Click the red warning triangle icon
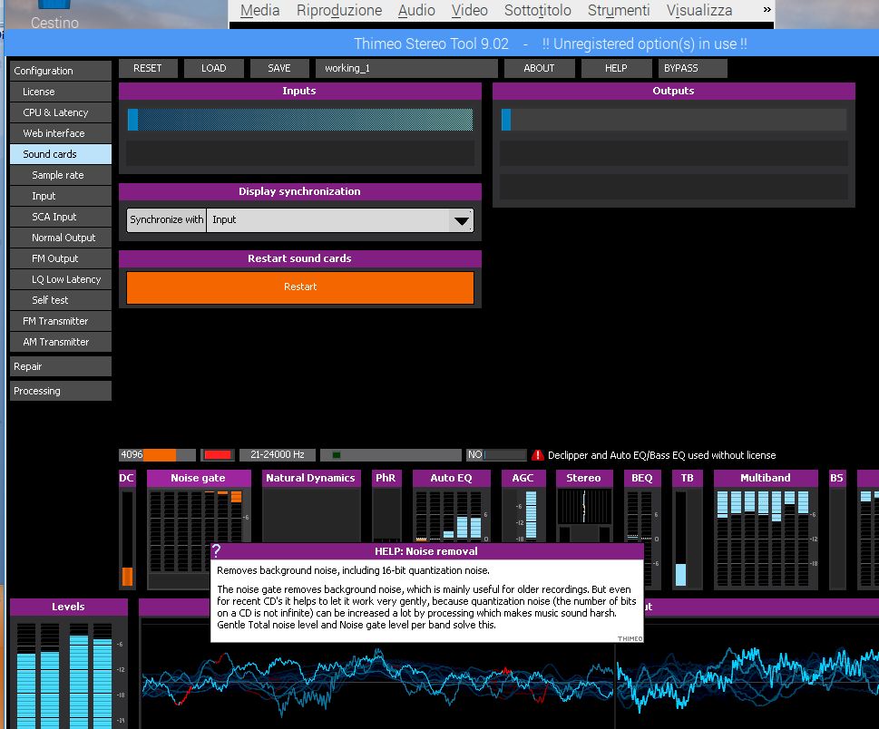The width and height of the screenshot is (879, 729). [538, 455]
